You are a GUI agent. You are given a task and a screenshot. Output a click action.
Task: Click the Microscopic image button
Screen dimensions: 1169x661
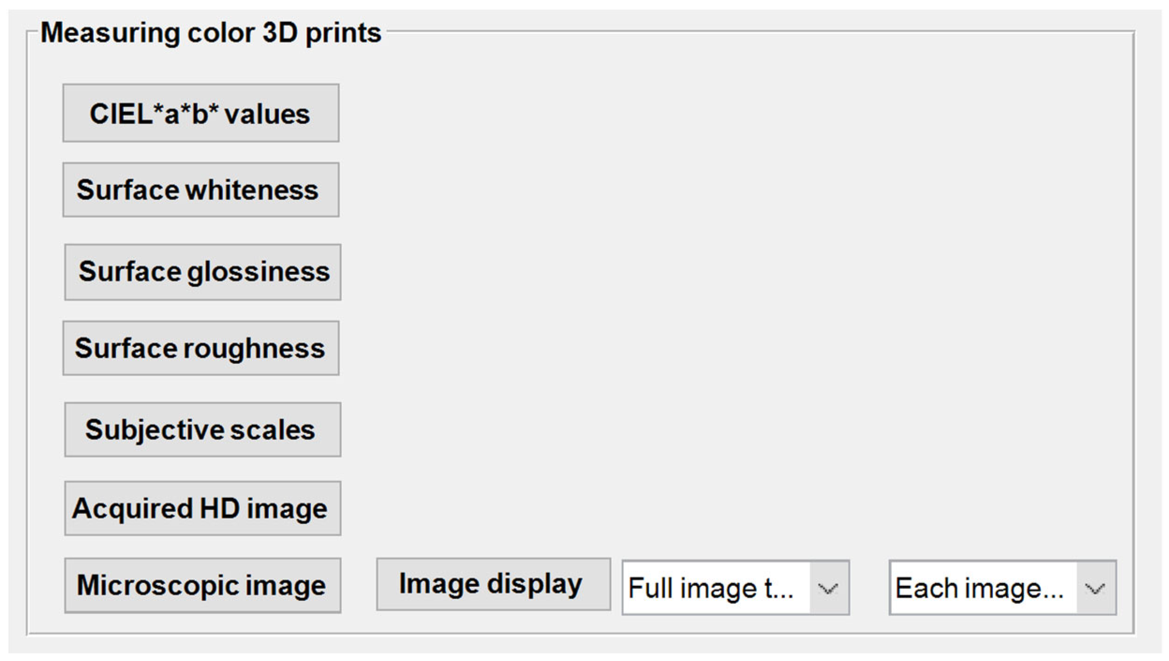[203, 585]
